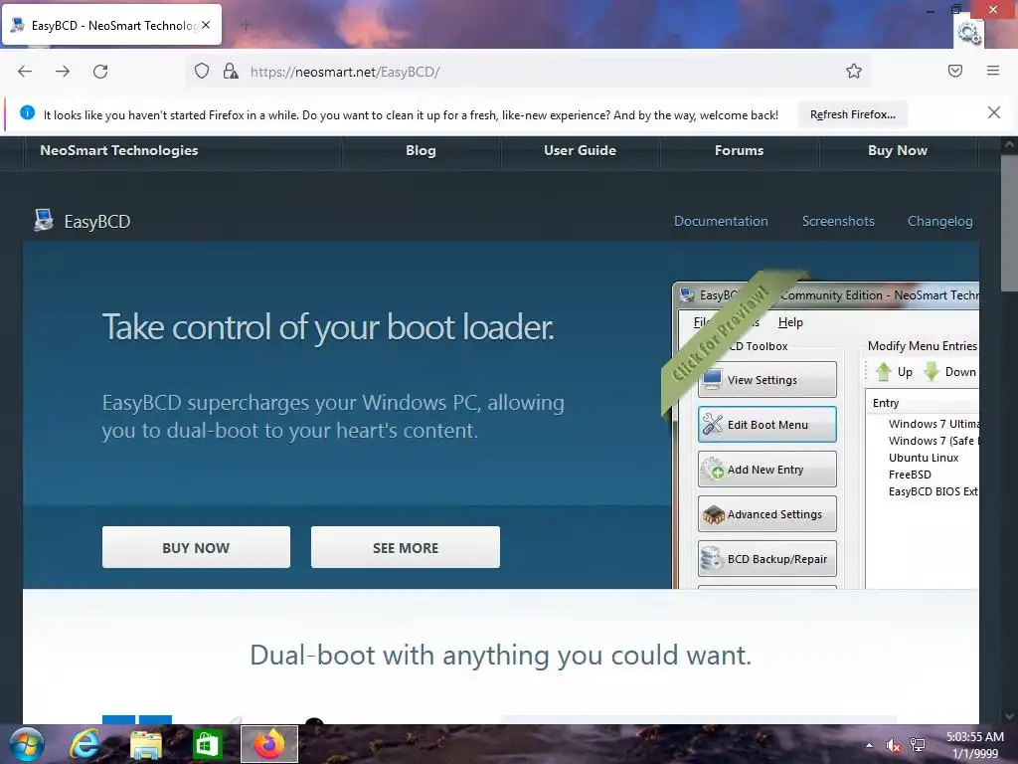
Task: Open NeoSmart Technologies nav link
Action: tap(119, 151)
